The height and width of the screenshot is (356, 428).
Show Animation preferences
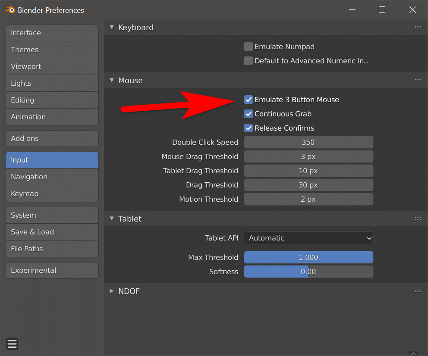[52, 117]
